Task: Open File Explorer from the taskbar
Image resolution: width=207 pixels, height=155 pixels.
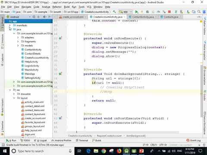Action: pos(96,151)
